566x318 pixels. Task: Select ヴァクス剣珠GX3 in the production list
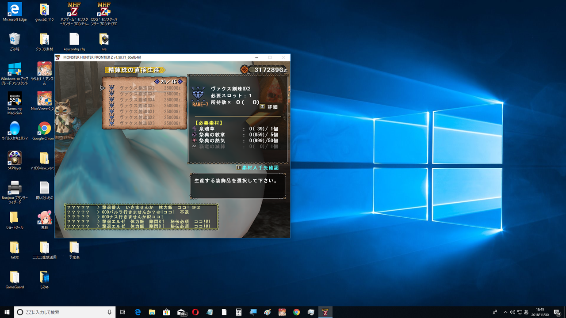[x=145, y=94]
